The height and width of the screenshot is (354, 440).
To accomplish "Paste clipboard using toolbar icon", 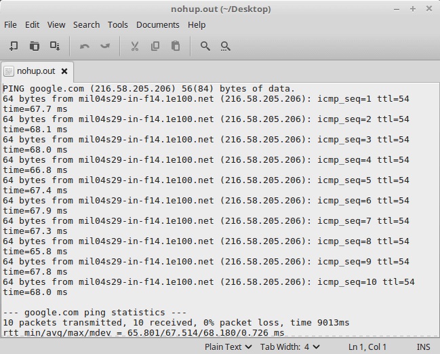I will 176,46.
